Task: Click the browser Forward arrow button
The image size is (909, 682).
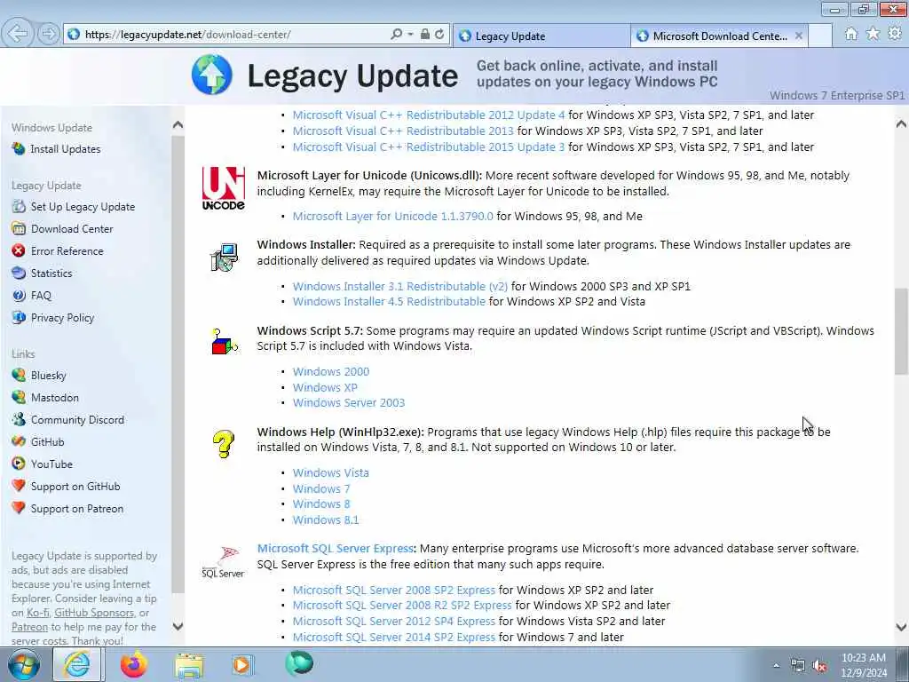Action: tap(49, 34)
